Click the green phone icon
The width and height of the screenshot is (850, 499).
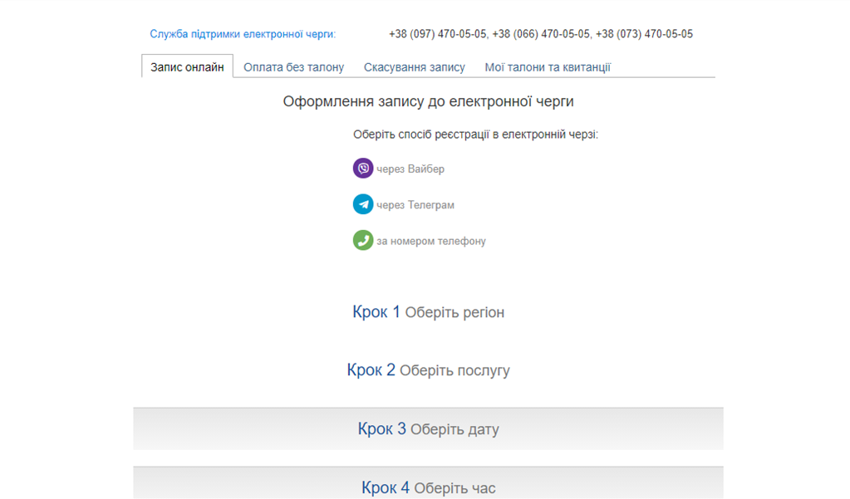[363, 241]
